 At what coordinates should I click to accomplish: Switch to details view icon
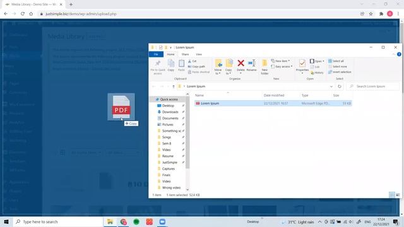click(392, 195)
